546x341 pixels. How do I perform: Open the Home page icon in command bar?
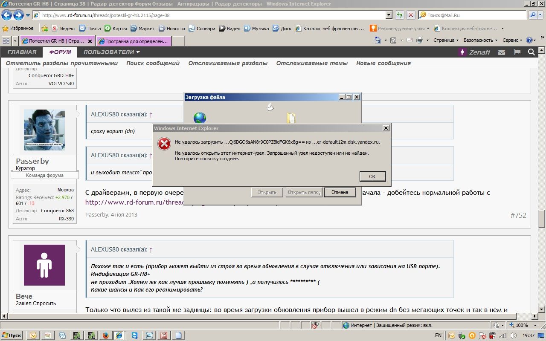(378, 40)
